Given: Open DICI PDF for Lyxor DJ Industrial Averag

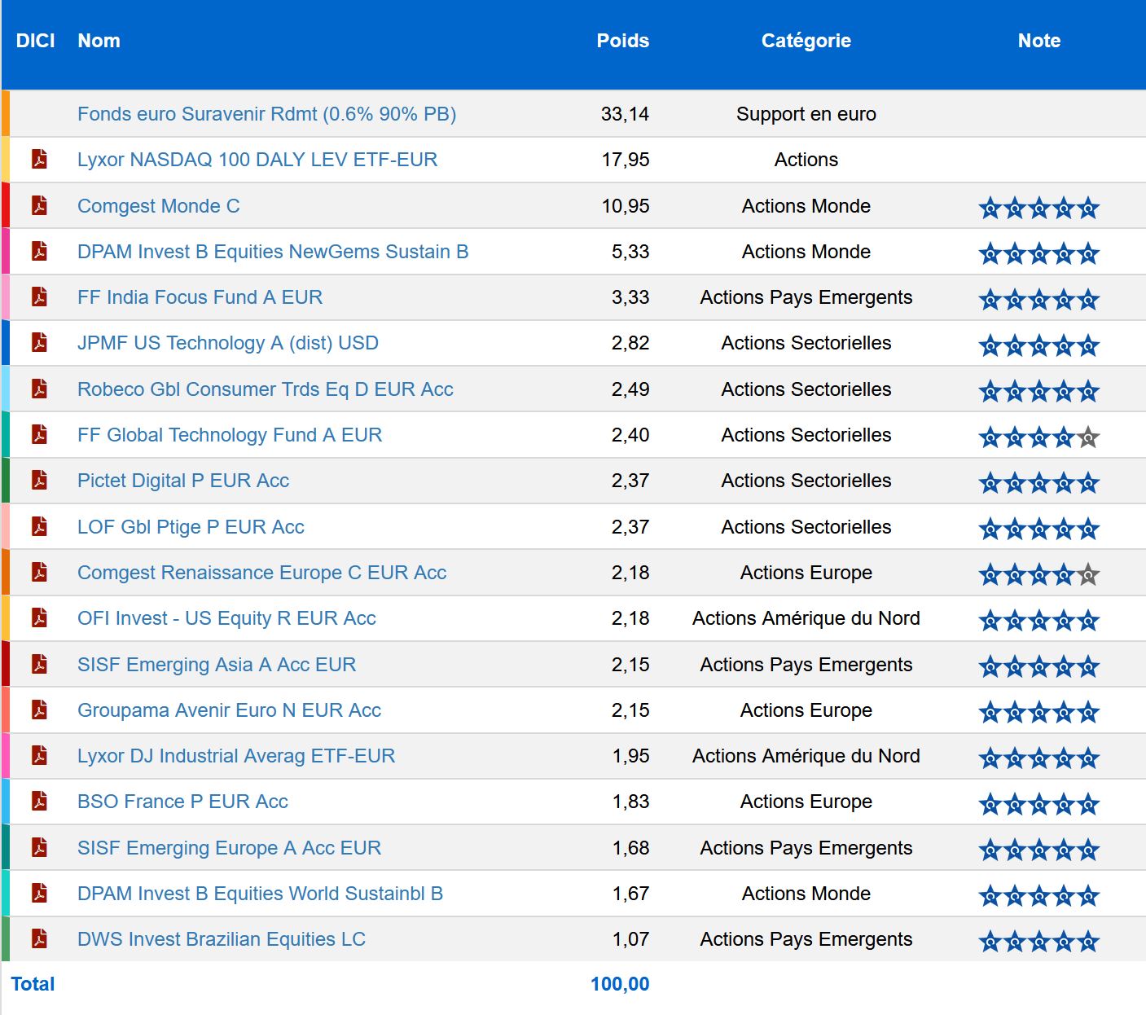Looking at the screenshot, I should point(39,755).
